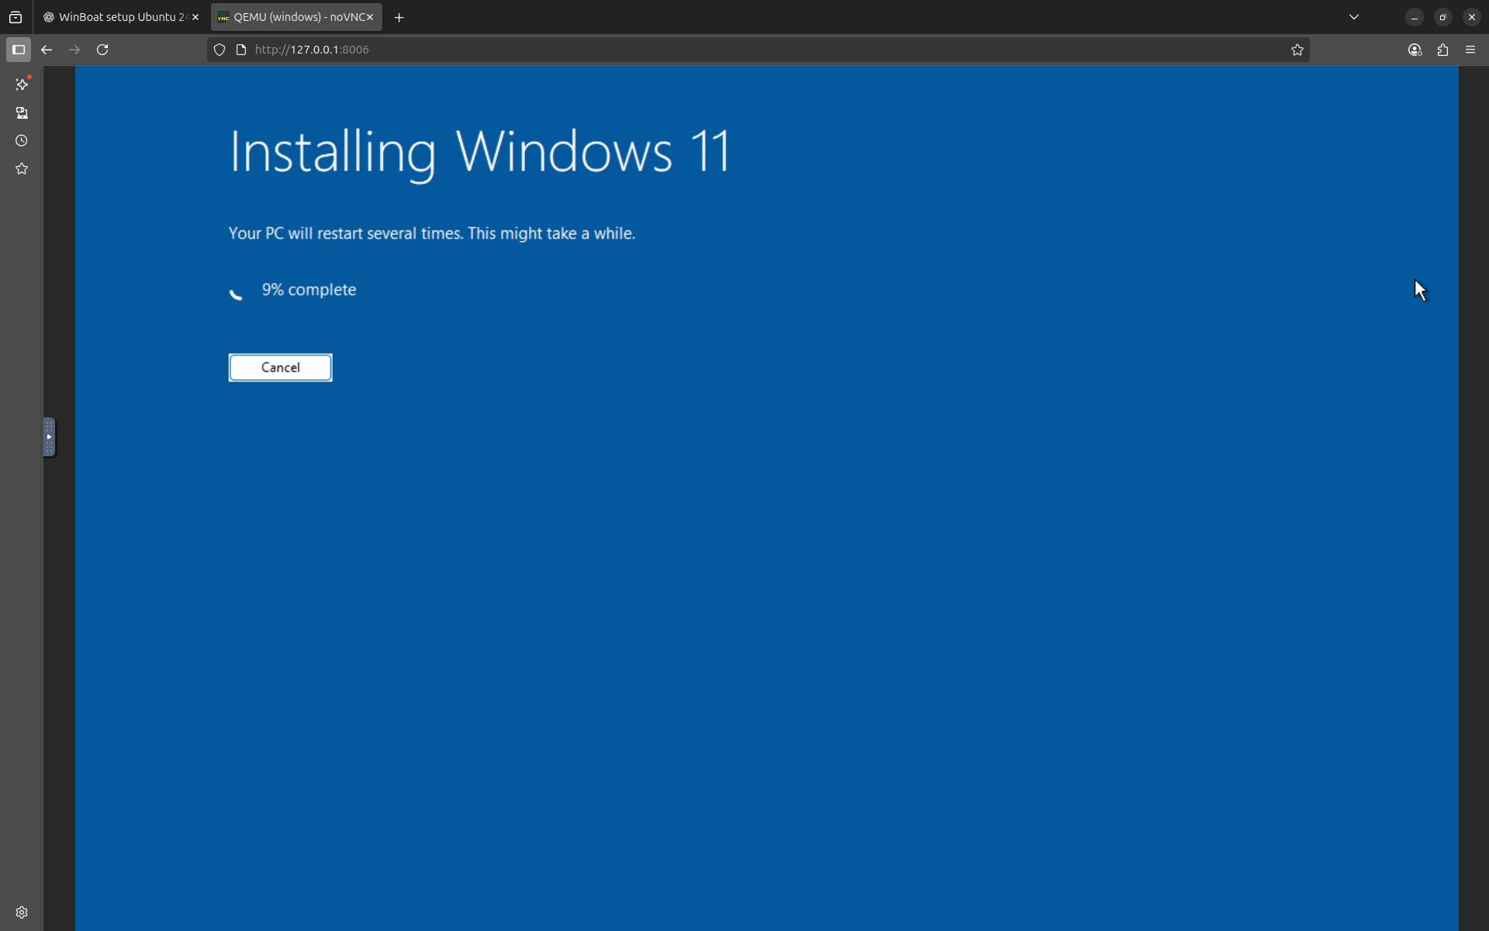The image size is (1489, 931).
Task: Open the application hamburger menu
Action: point(1470,50)
